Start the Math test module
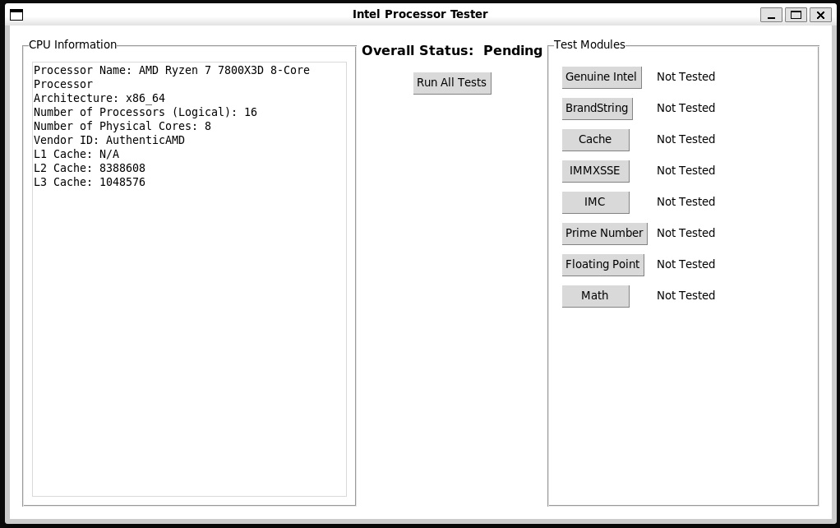 point(596,296)
